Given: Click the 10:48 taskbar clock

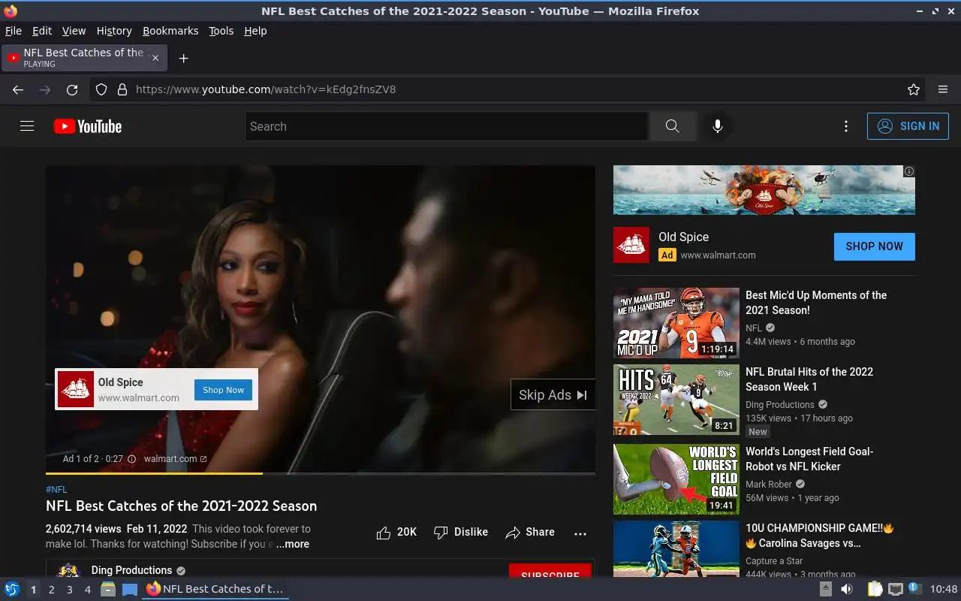Looking at the screenshot, I should point(944,589).
